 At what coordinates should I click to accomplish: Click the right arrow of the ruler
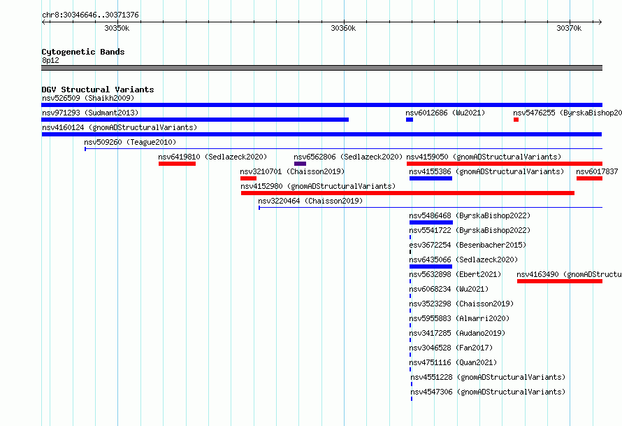point(600,22)
